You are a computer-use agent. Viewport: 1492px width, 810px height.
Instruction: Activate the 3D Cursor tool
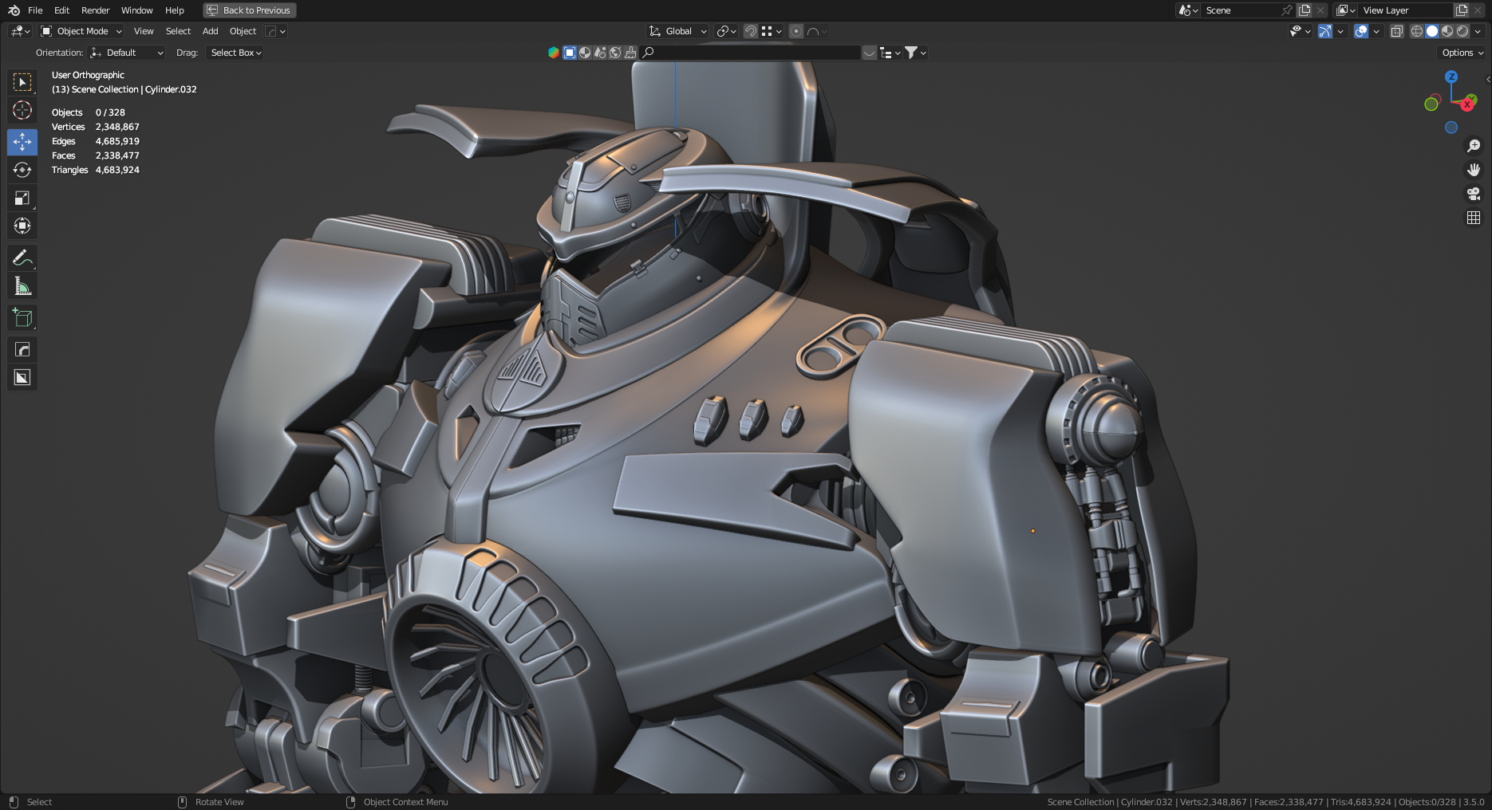click(22, 110)
